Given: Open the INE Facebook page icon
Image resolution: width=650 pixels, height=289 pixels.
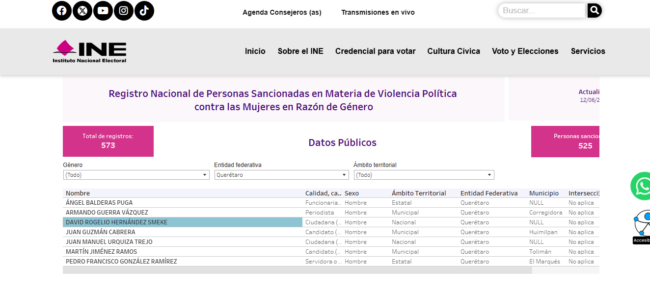Looking at the screenshot, I should [62, 11].
